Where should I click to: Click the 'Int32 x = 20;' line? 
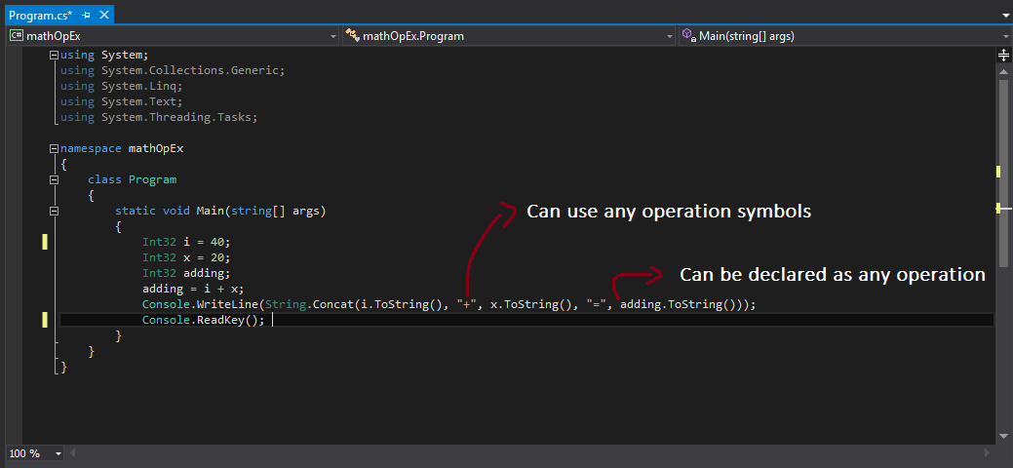pyautogui.click(x=186, y=257)
